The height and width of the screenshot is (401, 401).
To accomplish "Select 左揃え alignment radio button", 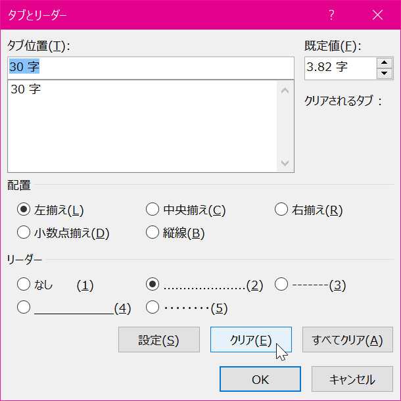I will [x=24, y=210].
